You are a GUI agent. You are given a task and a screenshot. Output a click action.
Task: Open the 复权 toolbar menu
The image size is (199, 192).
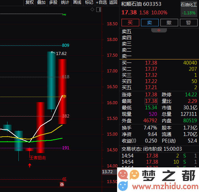(29, 2)
